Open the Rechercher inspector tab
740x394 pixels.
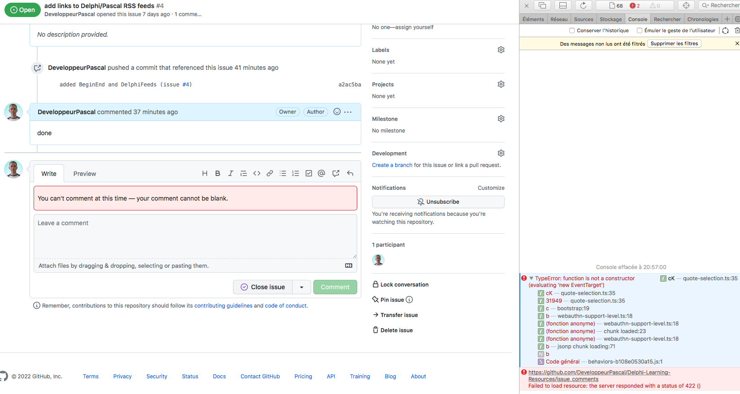click(667, 19)
